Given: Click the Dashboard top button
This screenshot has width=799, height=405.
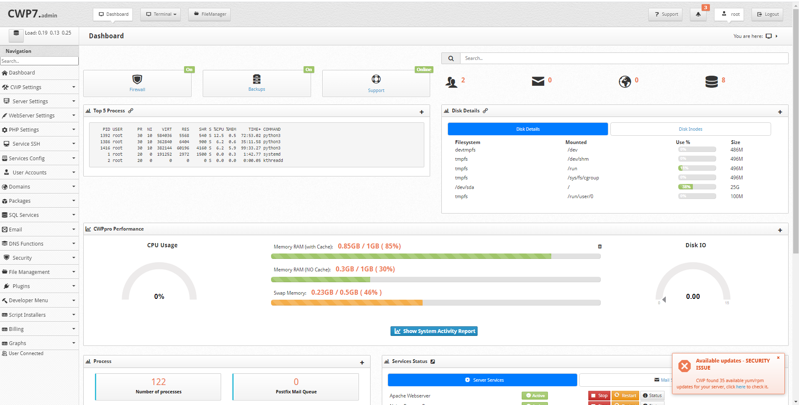Looking at the screenshot, I should pos(113,14).
